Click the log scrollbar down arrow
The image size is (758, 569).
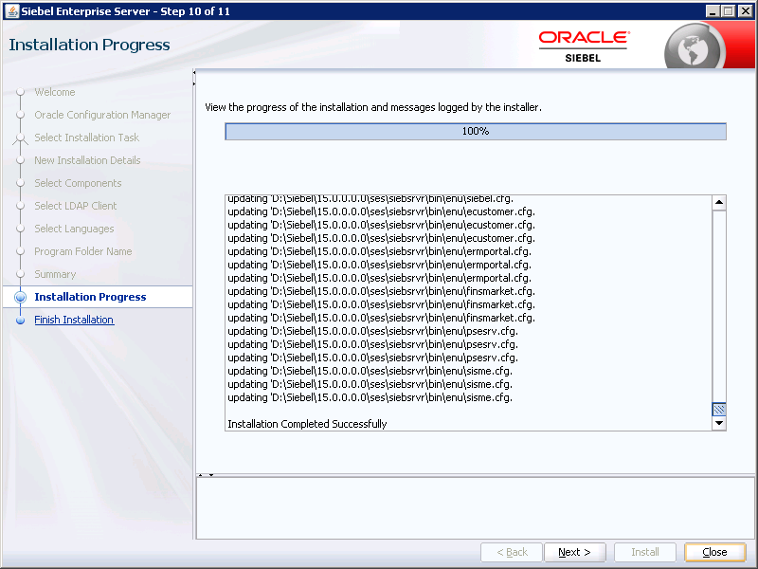click(719, 423)
